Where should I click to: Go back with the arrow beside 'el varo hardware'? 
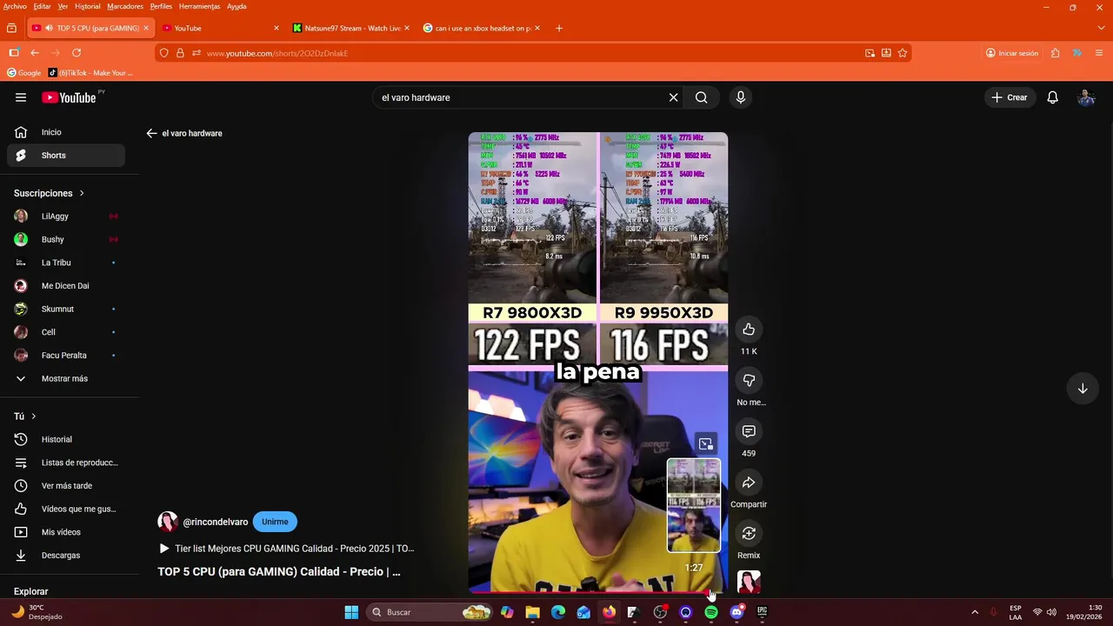tap(151, 133)
